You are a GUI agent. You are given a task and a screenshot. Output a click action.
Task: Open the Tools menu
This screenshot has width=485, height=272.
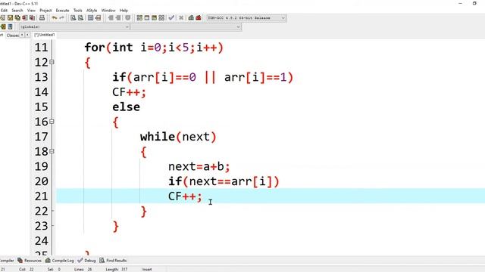(77, 10)
